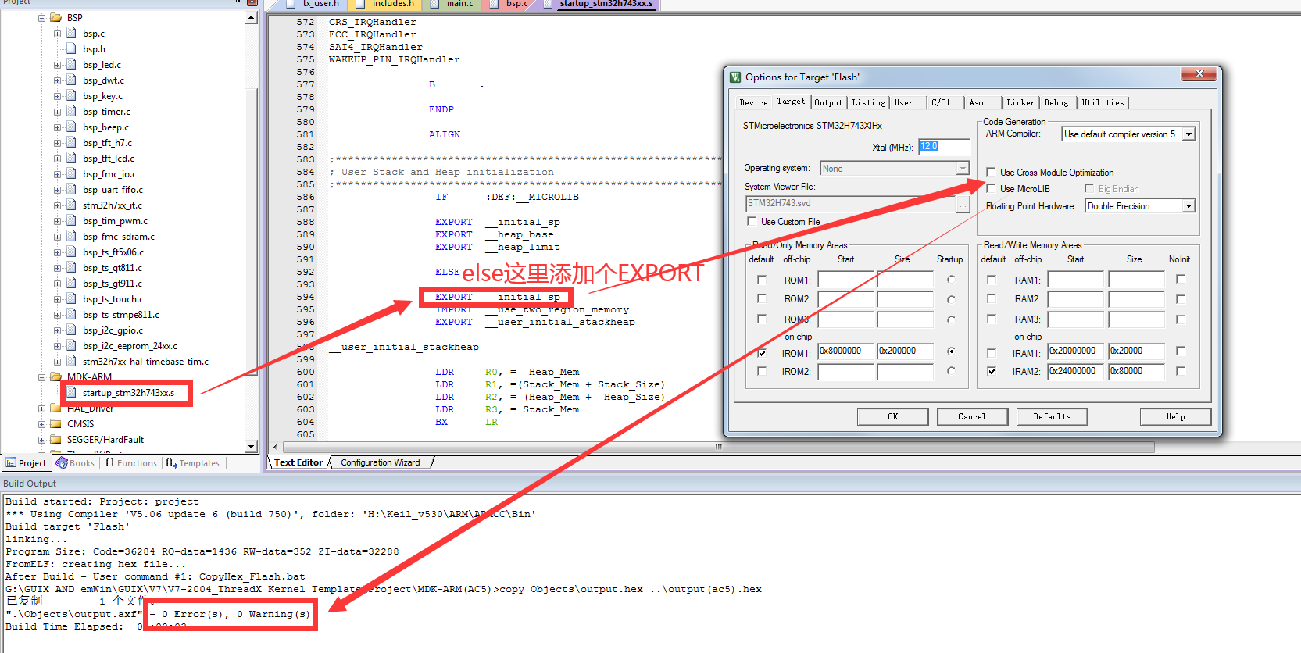
Task: Click the bsp_led.c file icon
Action: [x=71, y=65]
